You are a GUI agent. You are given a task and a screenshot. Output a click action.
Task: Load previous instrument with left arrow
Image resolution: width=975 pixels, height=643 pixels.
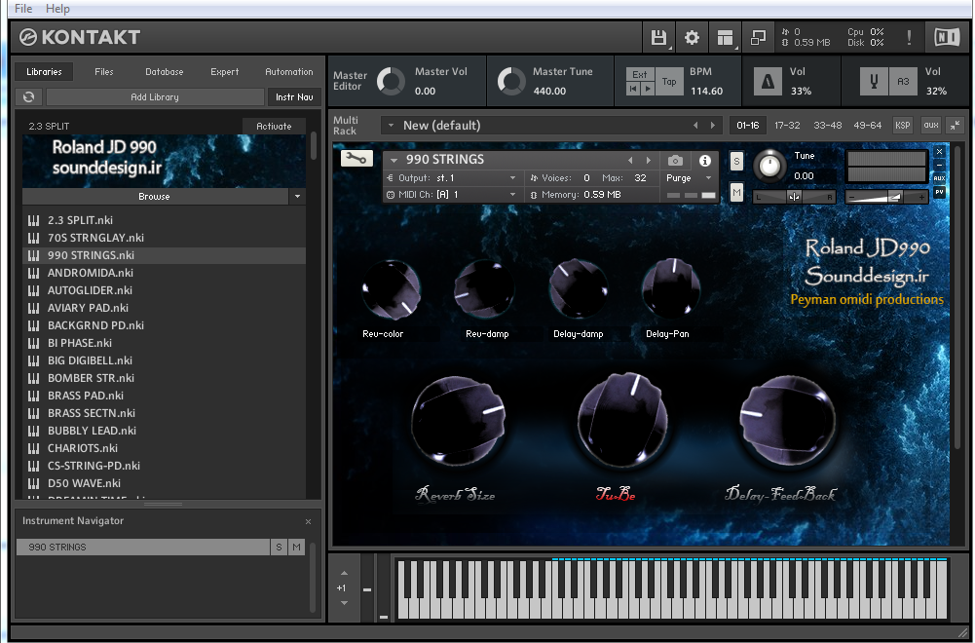pos(630,161)
